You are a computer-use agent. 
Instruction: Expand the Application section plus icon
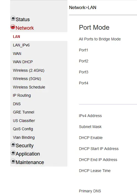[13, 153]
